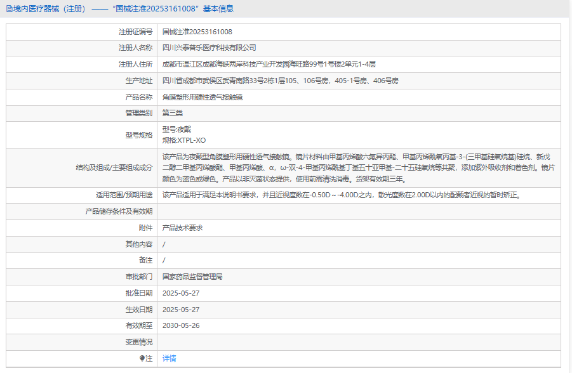Click the lightbulb icon beside 注
Image resolution: width=572 pixels, height=373 pixels.
[142, 358]
